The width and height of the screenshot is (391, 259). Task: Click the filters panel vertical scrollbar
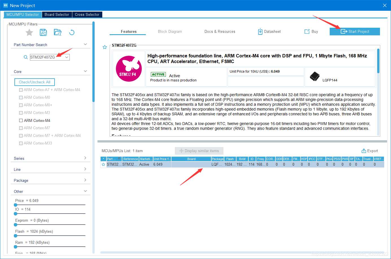click(x=94, y=62)
